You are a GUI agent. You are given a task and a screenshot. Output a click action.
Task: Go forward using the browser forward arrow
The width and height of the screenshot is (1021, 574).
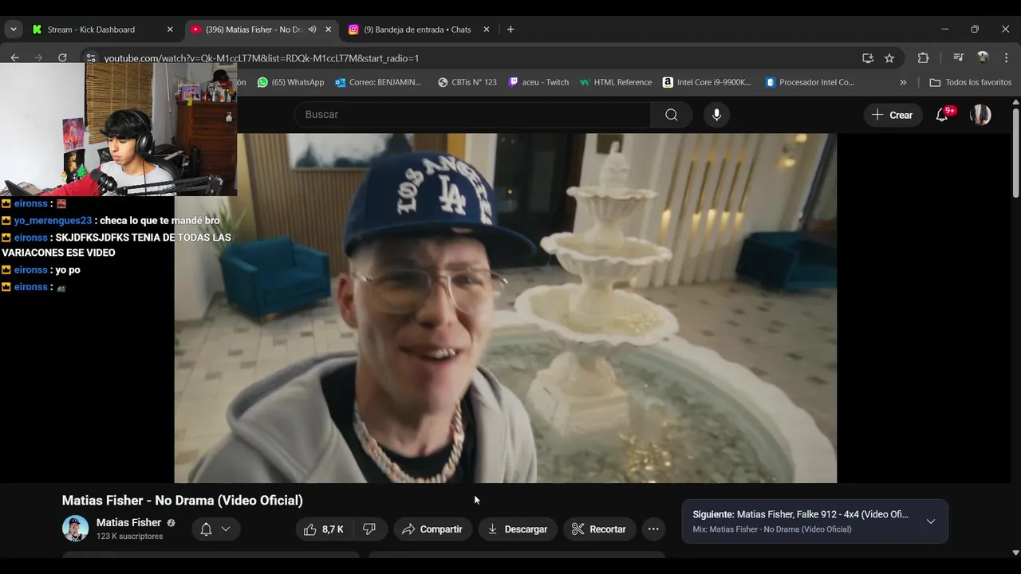click(x=38, y=57)
